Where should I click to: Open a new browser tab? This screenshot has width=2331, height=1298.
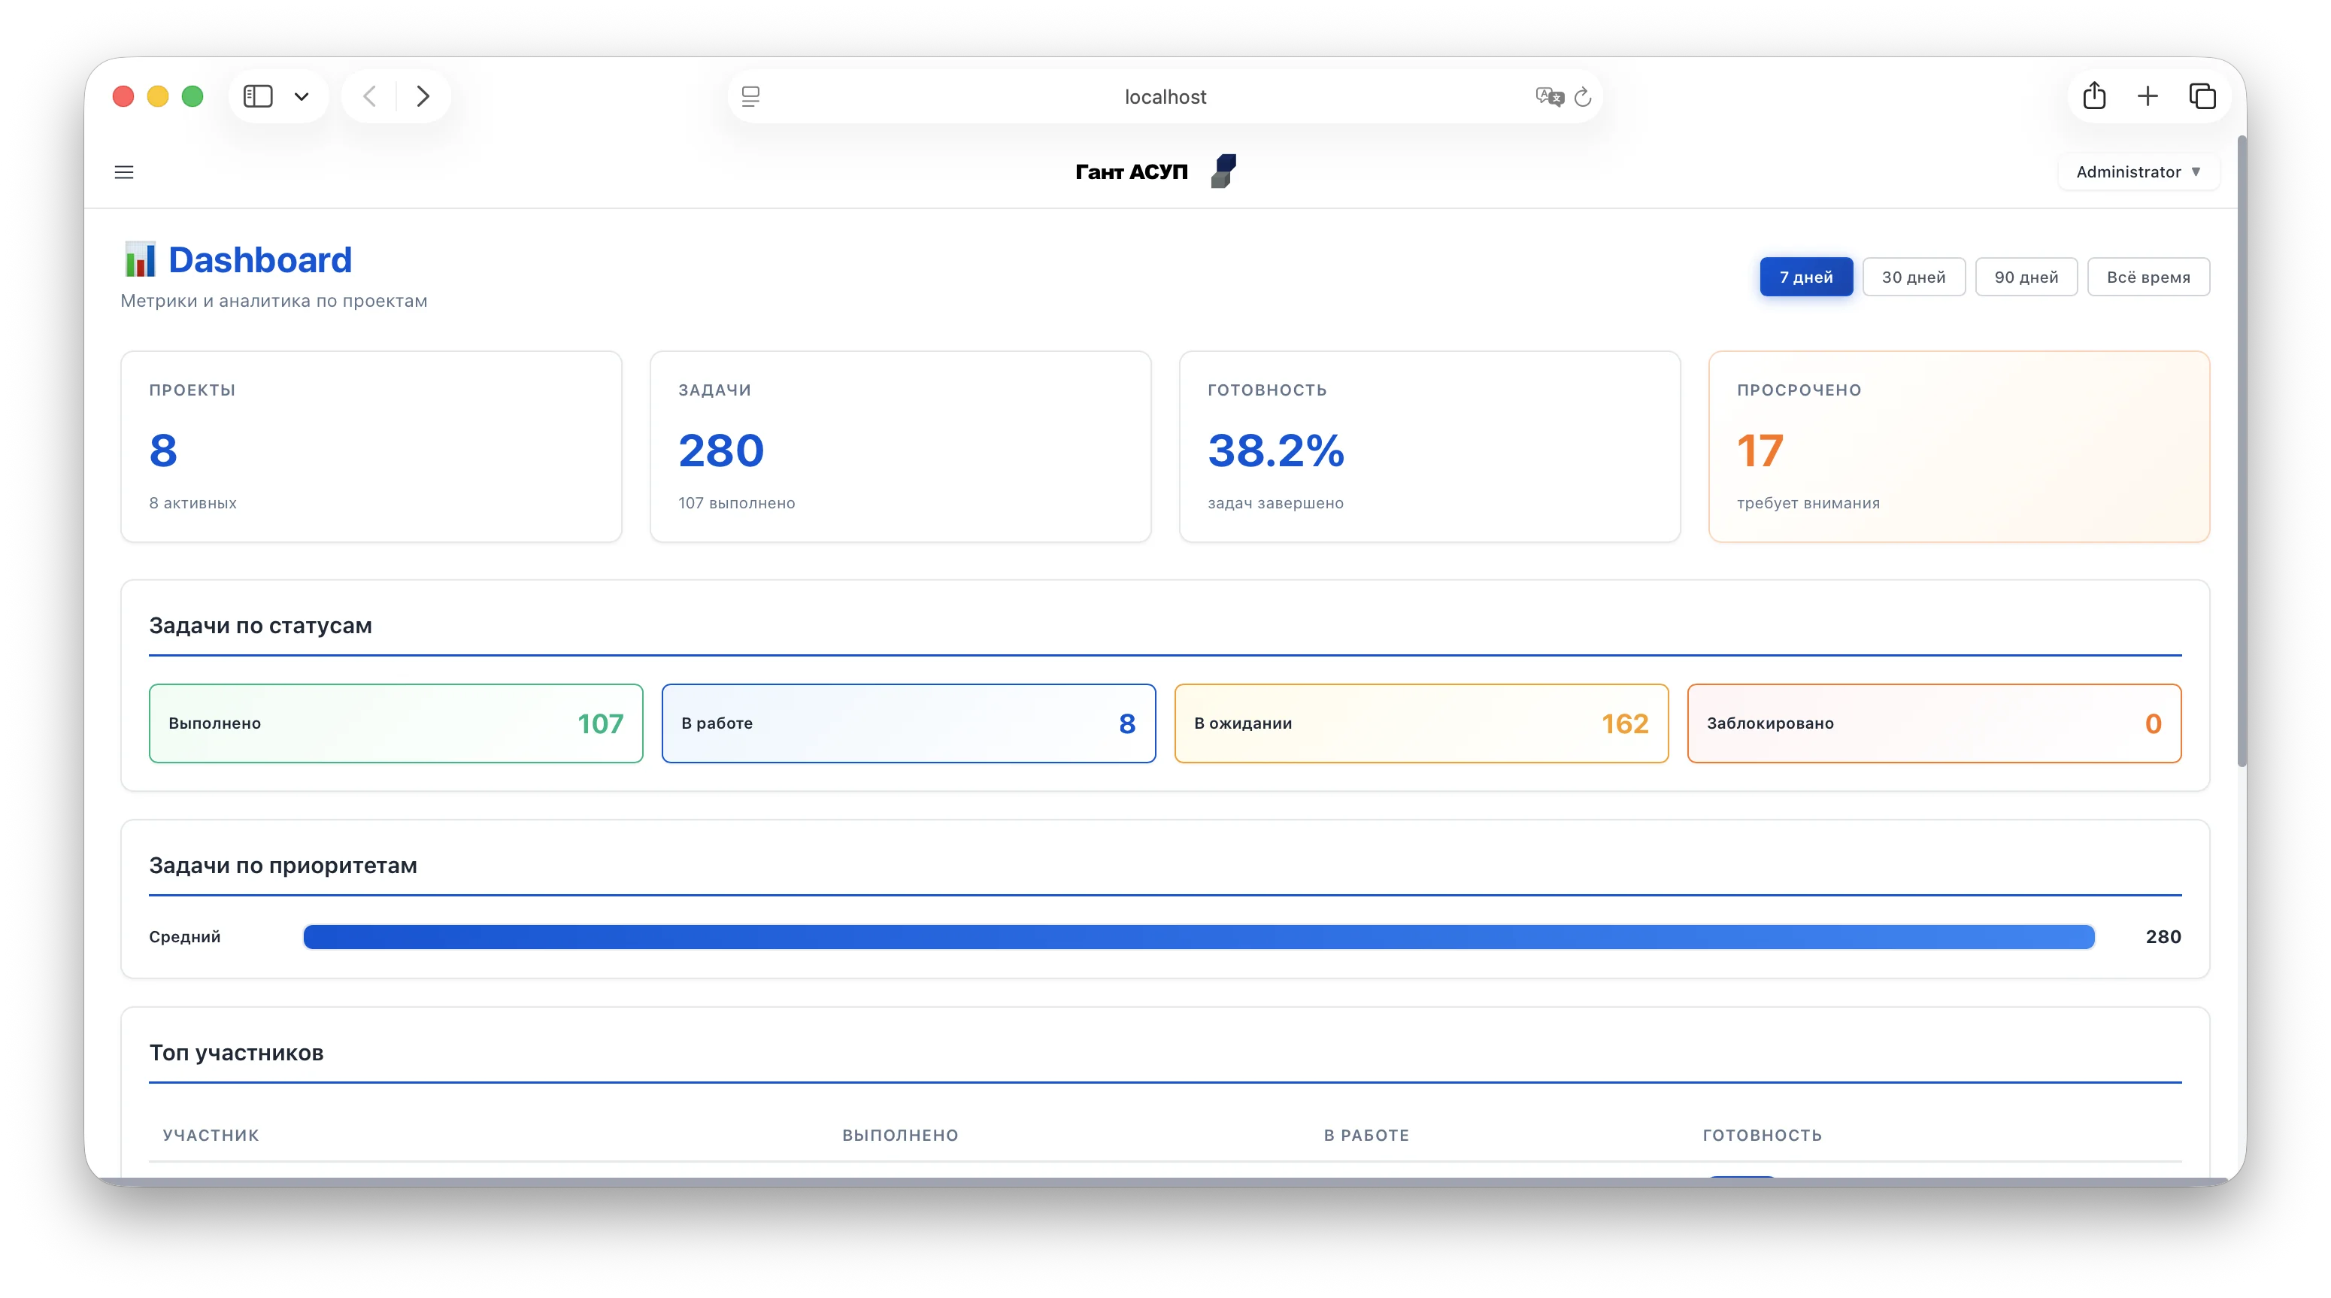2148,96
